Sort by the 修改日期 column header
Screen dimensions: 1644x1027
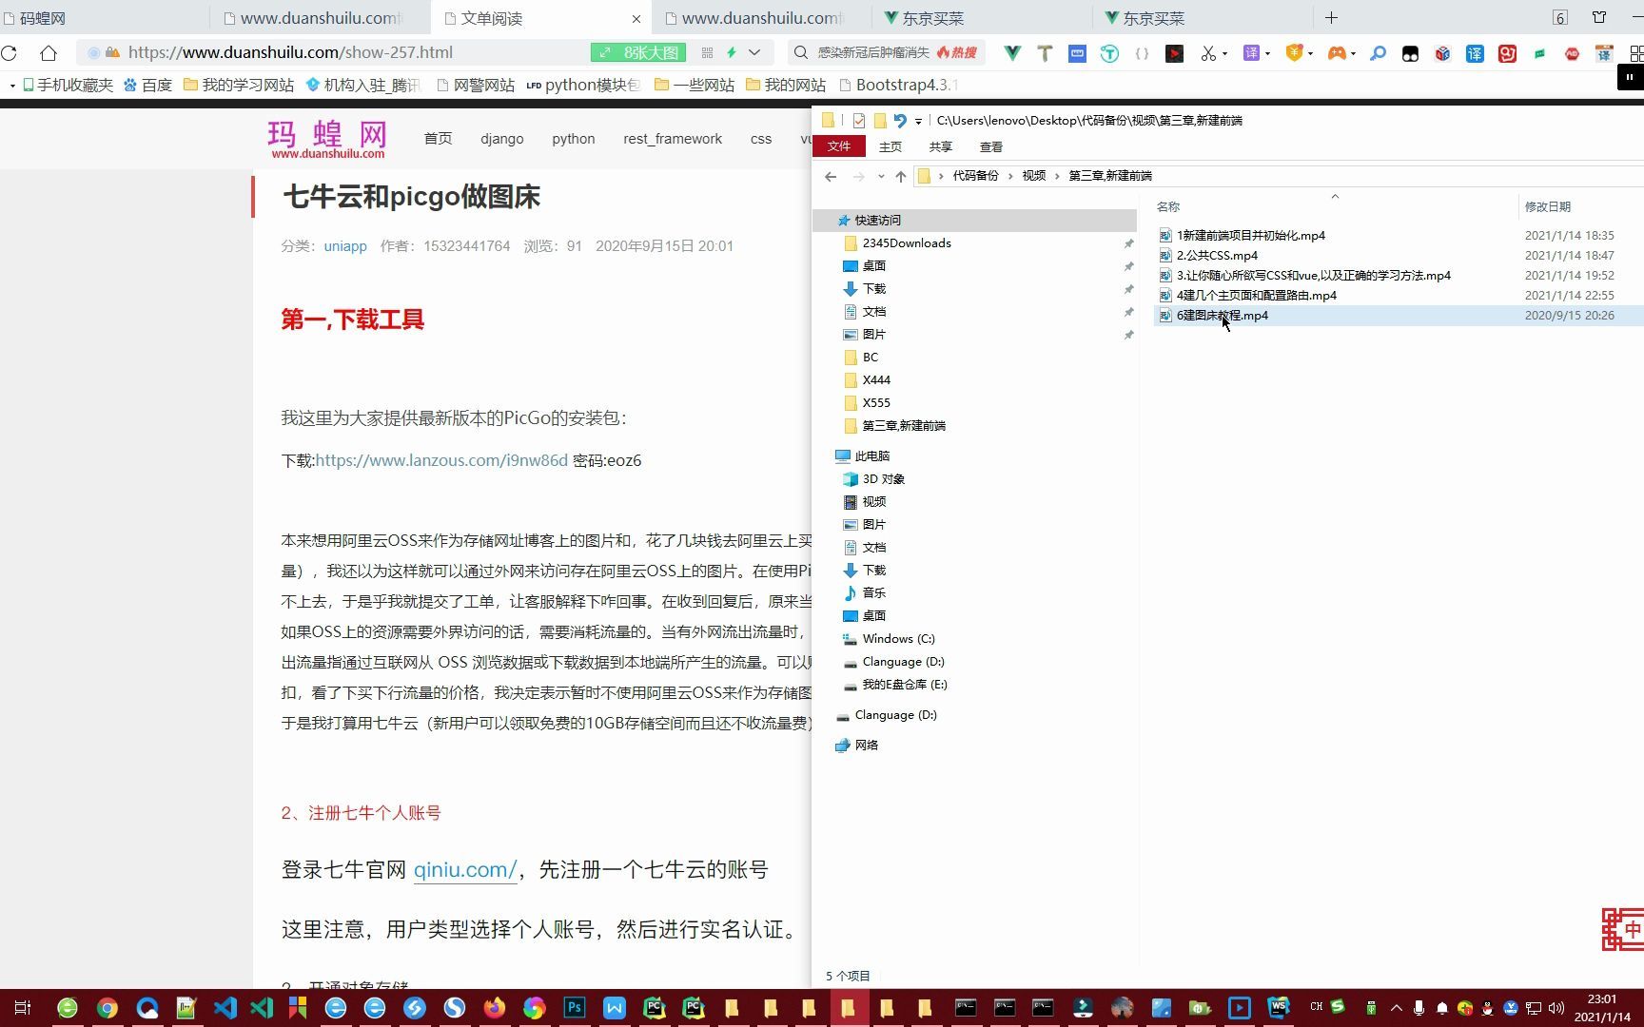click(x=1547, y=206)
